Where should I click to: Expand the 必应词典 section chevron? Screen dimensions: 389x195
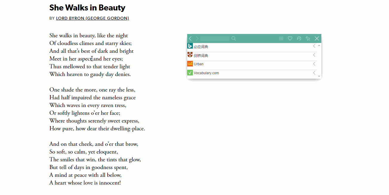click(x=314, y=46)
